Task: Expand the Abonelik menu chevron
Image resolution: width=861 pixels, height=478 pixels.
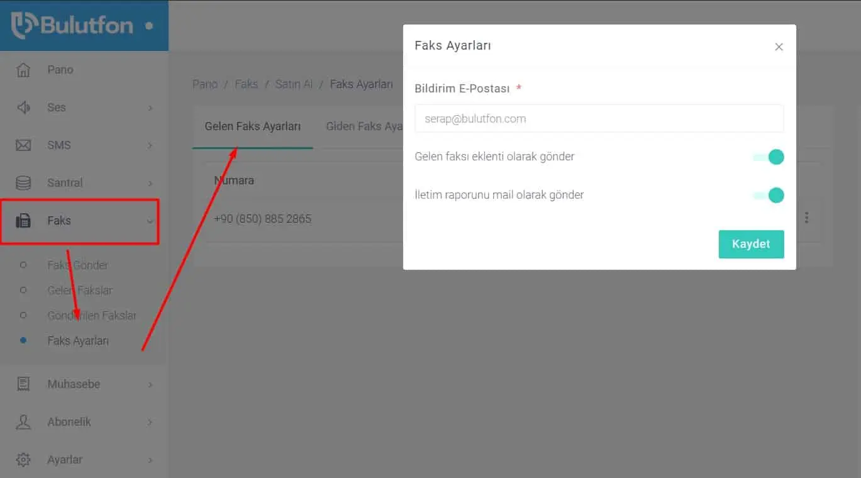Action: pyautogui.click(x=150, y=422)
